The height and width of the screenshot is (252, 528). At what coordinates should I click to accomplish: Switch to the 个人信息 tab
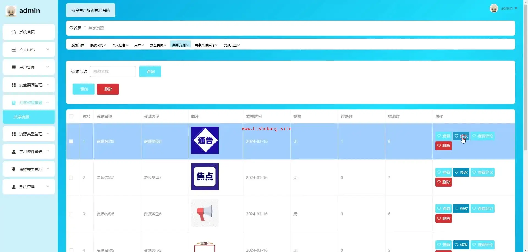click(x=119, y=45)
